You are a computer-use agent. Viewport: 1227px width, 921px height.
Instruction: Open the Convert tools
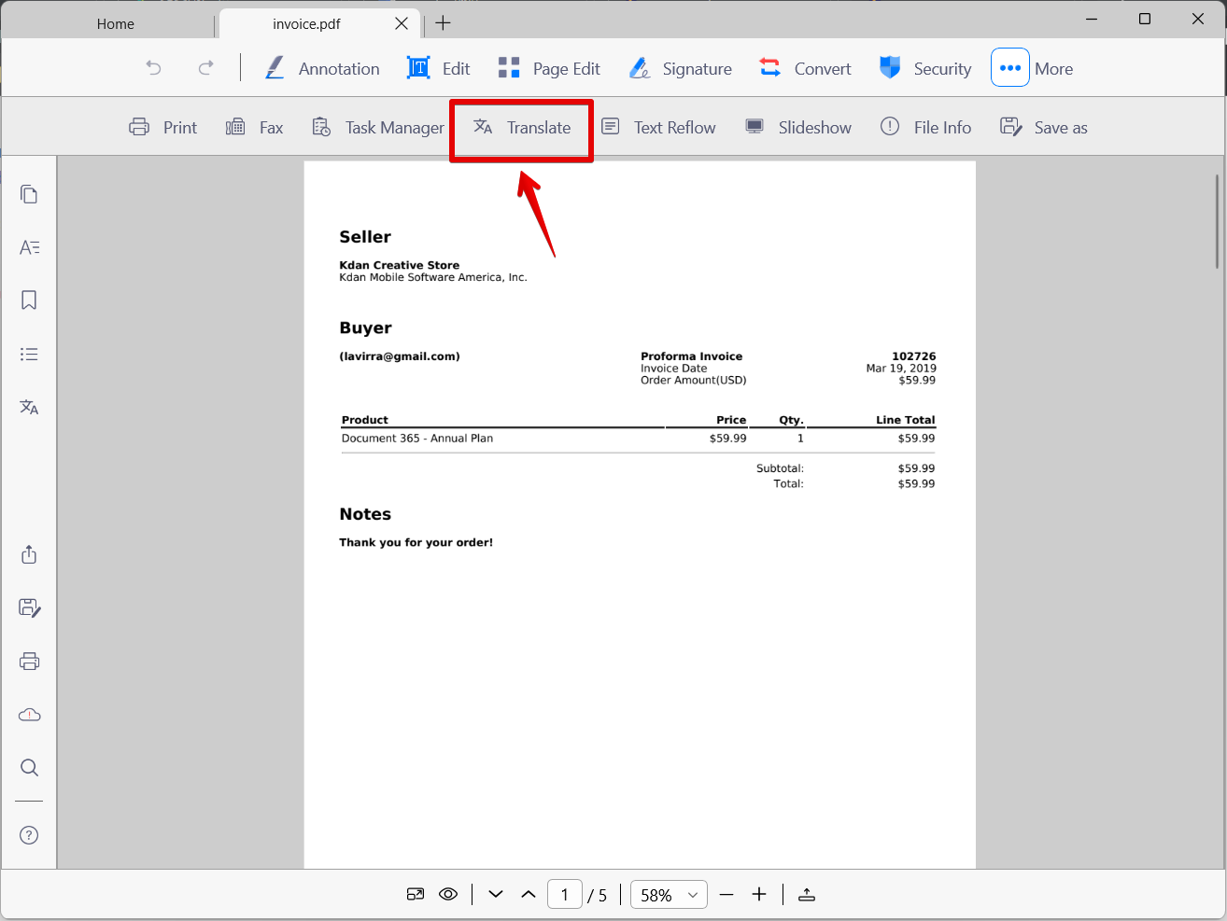tap(805, 68)
